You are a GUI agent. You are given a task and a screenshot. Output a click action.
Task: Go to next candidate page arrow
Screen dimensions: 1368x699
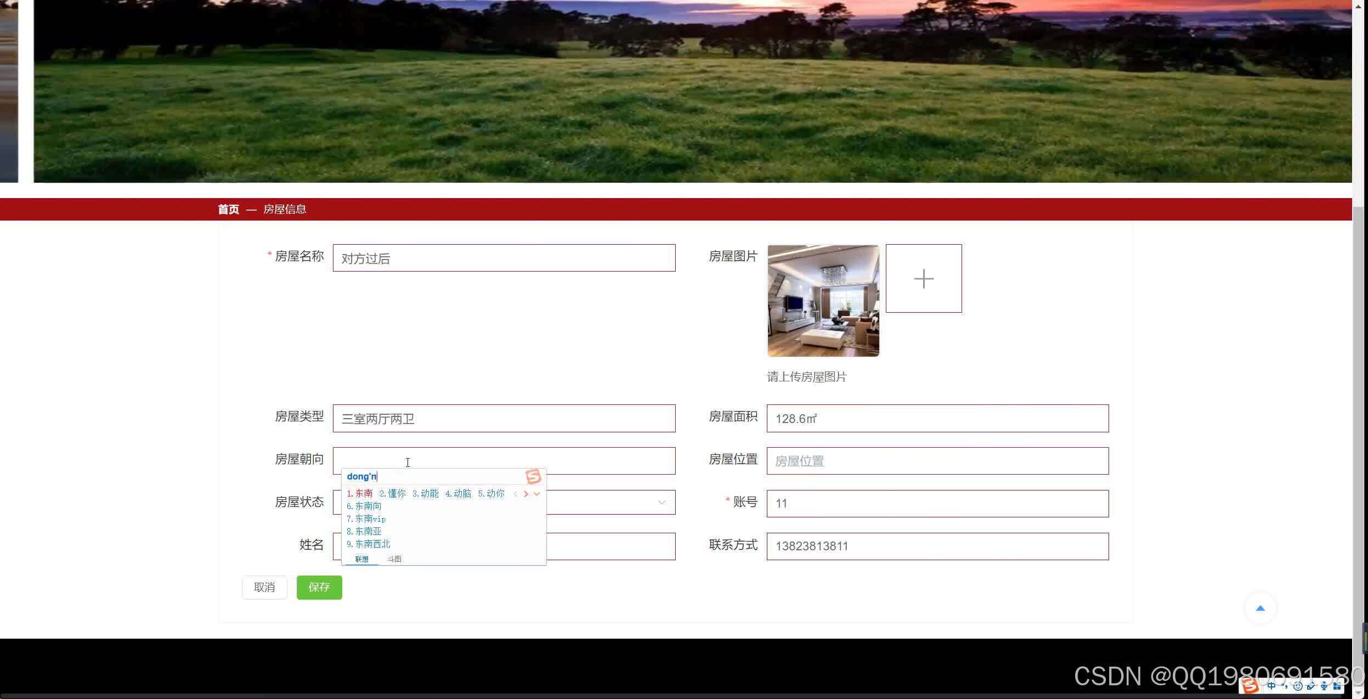(x=525, y=494)
